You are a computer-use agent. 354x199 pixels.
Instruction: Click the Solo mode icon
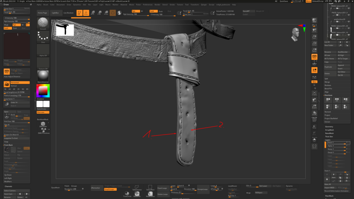[314, 140]
